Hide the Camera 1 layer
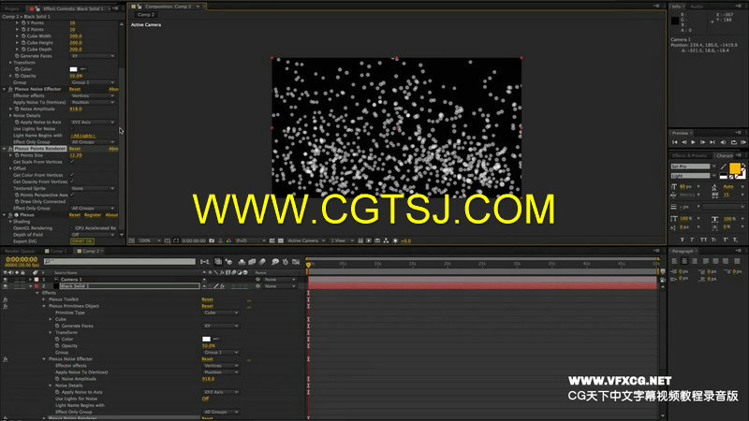The image size is (749, 421). 6,279
